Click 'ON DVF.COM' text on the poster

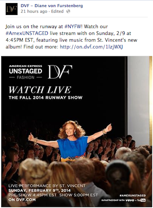(x=22, y=200)
